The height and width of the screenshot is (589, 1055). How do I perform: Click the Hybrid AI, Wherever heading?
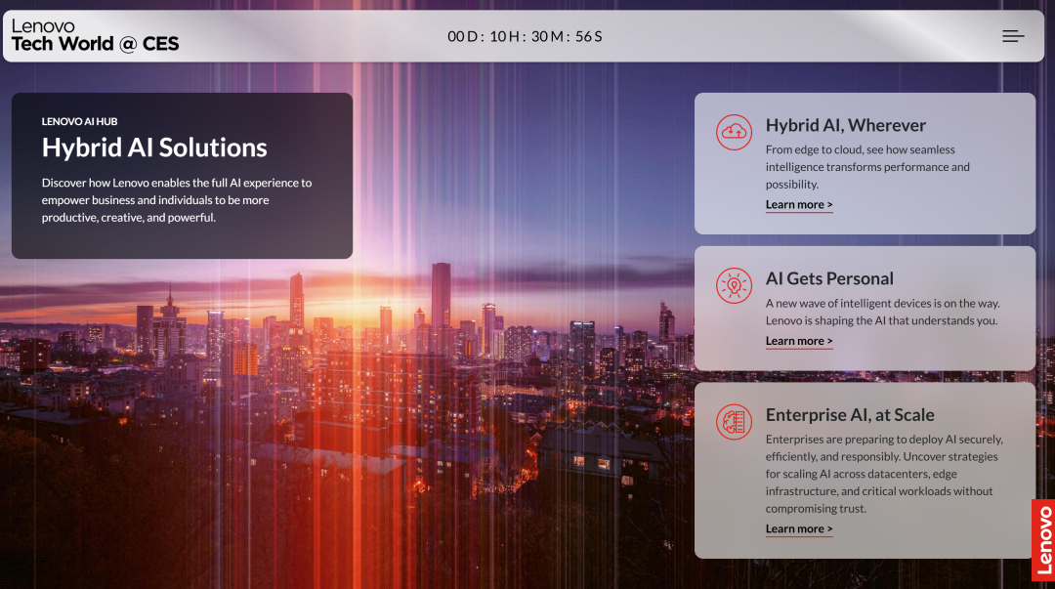[x=846, y=126]
